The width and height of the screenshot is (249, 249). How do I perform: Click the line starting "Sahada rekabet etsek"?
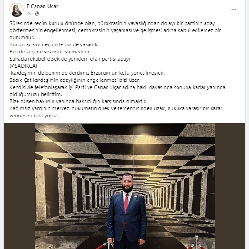[70, 59]
